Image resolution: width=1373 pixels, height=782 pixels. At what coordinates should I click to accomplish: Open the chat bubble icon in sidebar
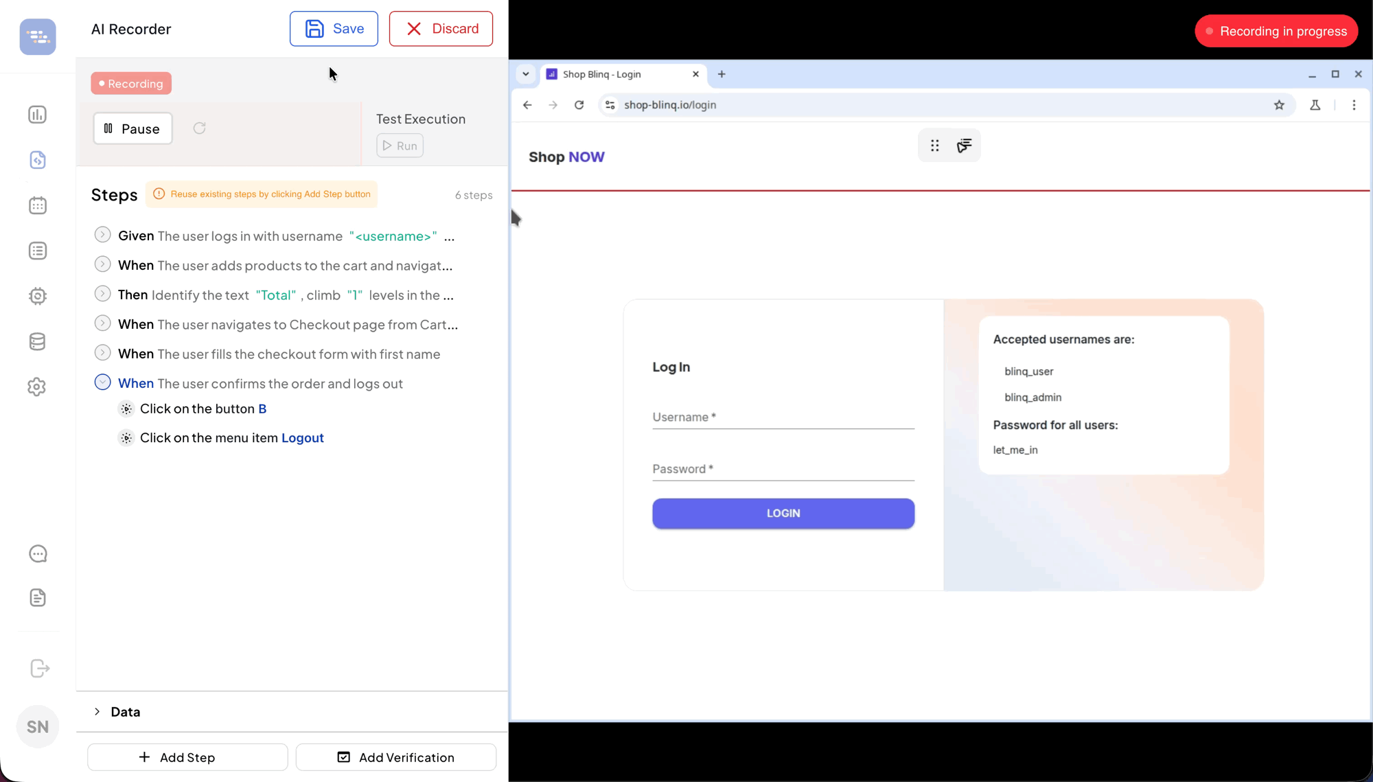coord(38,554)
